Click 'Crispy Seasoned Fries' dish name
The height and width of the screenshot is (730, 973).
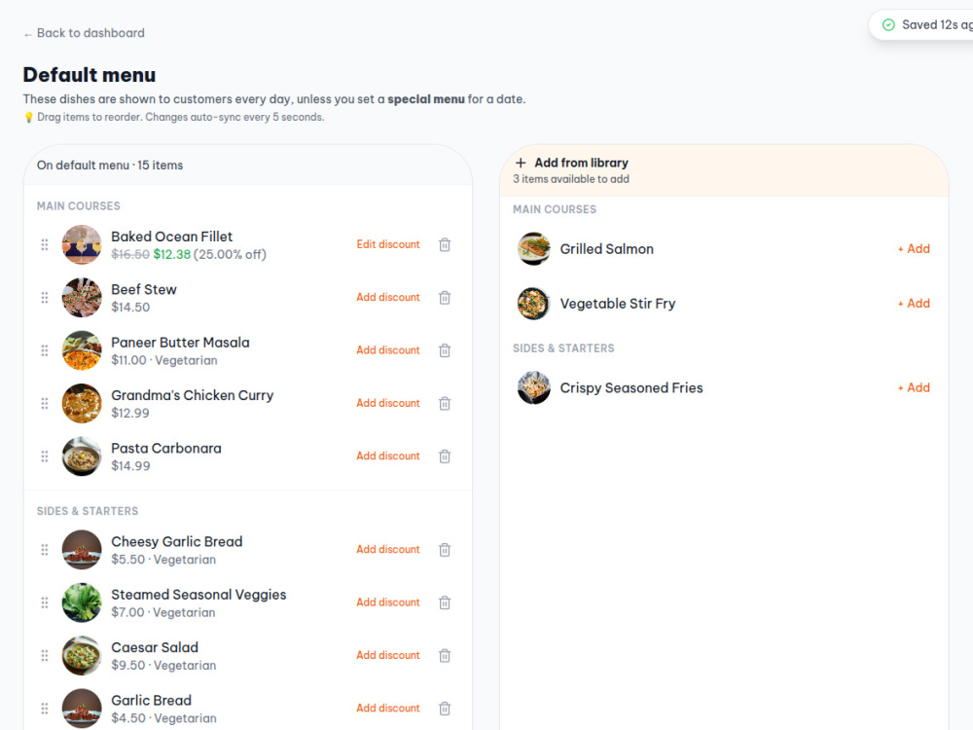click(x=631, y=388)
